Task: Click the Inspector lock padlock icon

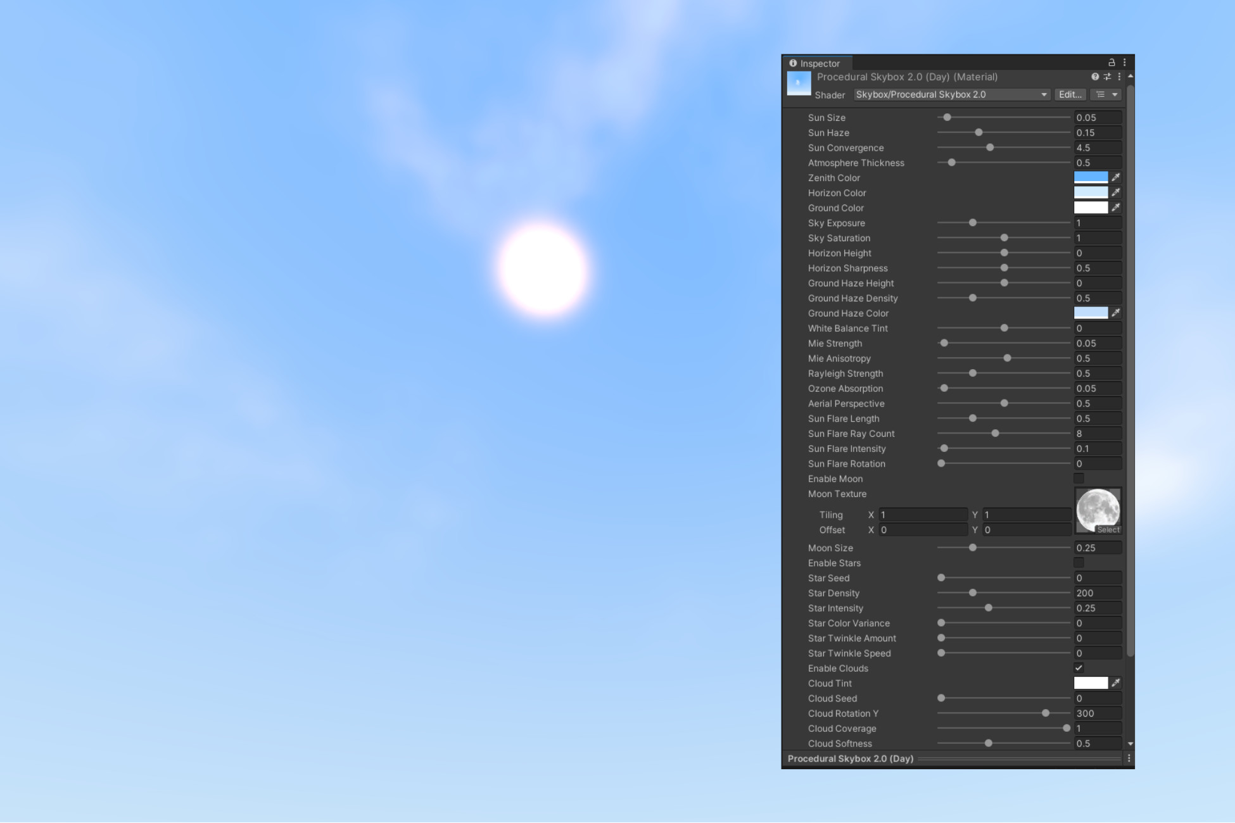Action: [x=1111, y=62]
